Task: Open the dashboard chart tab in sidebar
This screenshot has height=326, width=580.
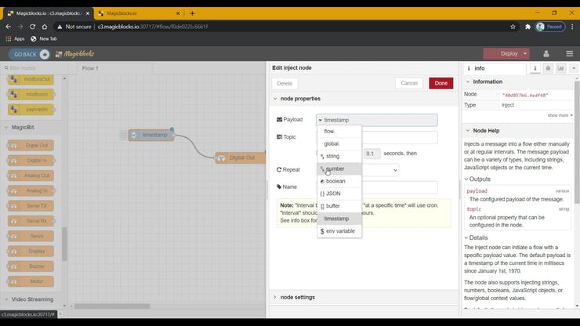Action: point(560,68)
